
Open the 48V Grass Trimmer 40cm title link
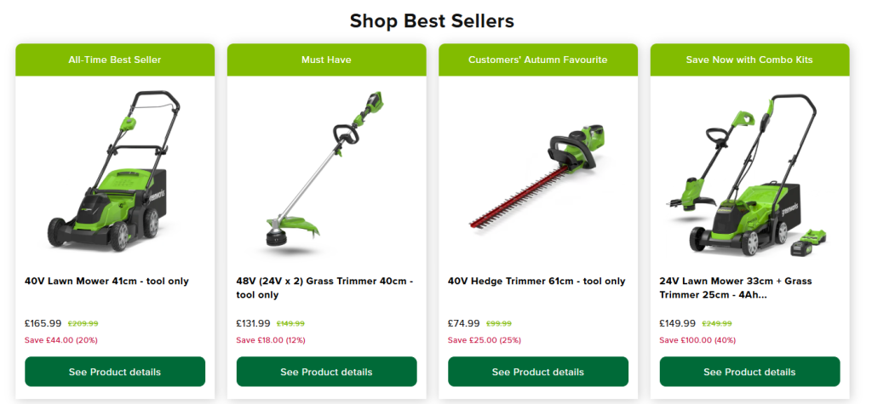click(324, 287)
